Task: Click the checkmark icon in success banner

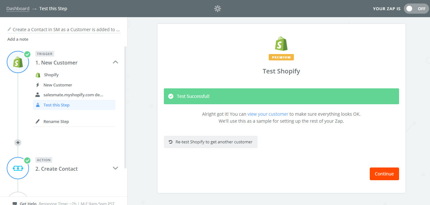Action: click(171, 96)
